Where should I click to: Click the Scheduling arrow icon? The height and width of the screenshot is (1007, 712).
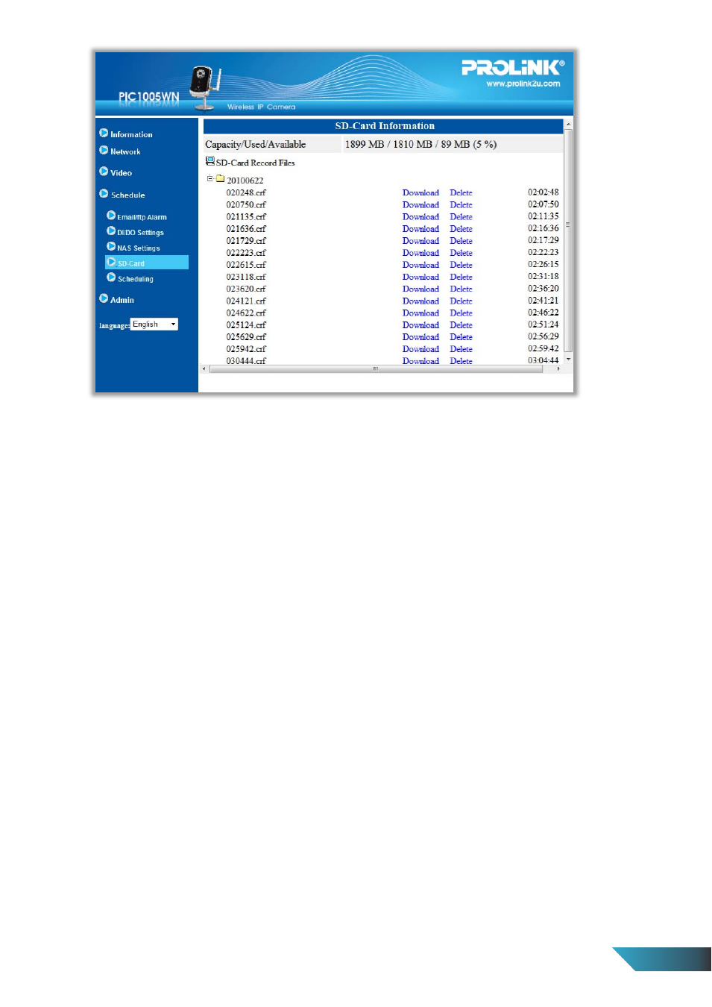pos(111,277)
